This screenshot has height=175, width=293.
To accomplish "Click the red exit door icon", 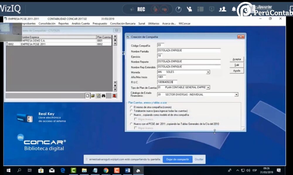I will coord(114,96).
